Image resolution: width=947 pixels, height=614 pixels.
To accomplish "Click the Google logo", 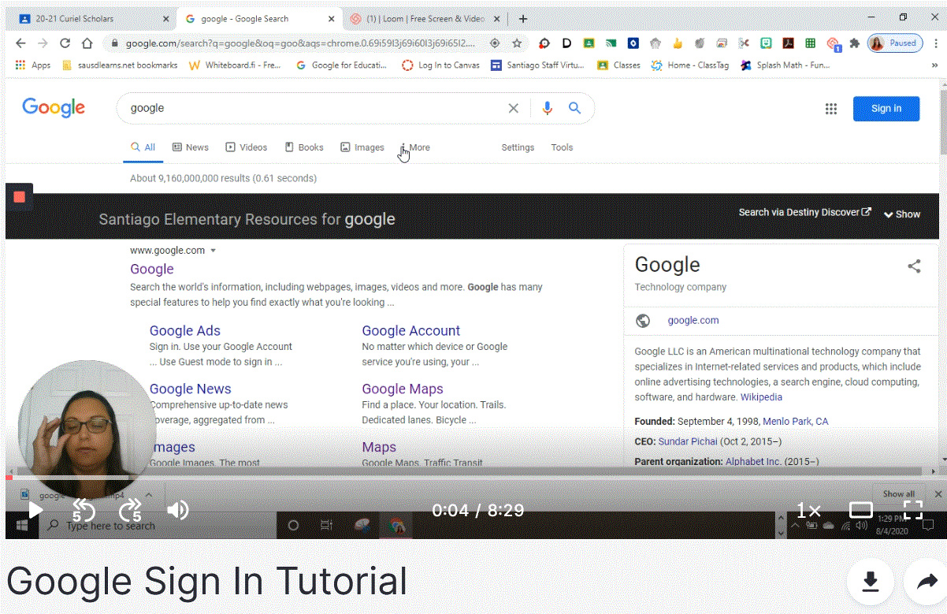I will pyautogui.click(x=54, y=107).
